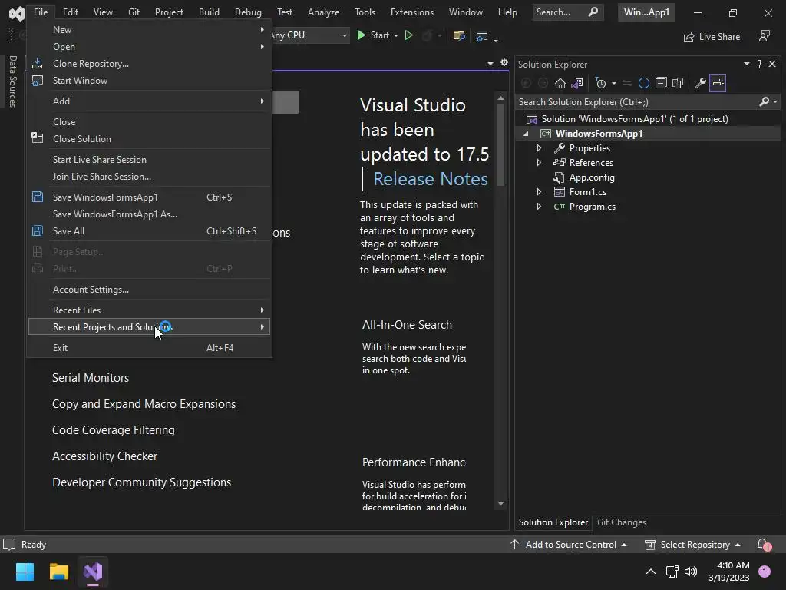Click the Data Sources side tab
The width and height of the screenshot is (786, 590).
click(x=12, y=81)
